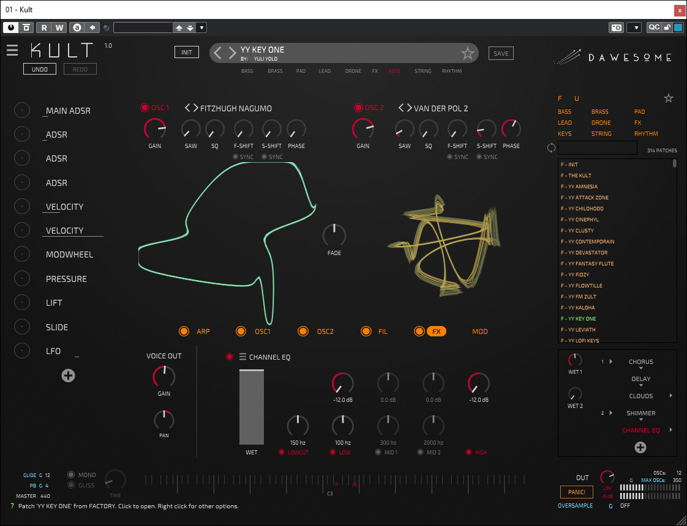Open the Channel EQ menu icon
The width and height of the screenshot is (687, 526).
242,357
